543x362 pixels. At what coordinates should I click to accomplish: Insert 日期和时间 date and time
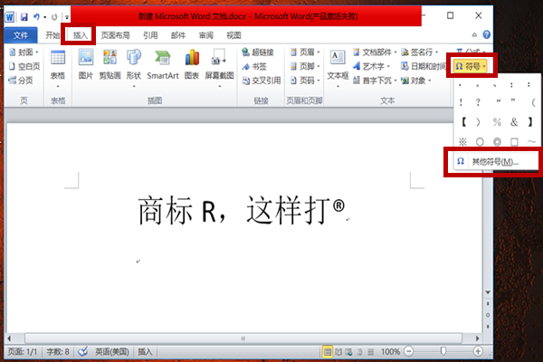[424, 66]
